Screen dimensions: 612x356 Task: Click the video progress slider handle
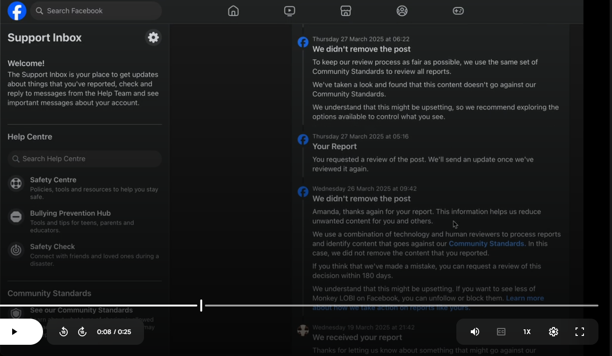coord(201,306)
